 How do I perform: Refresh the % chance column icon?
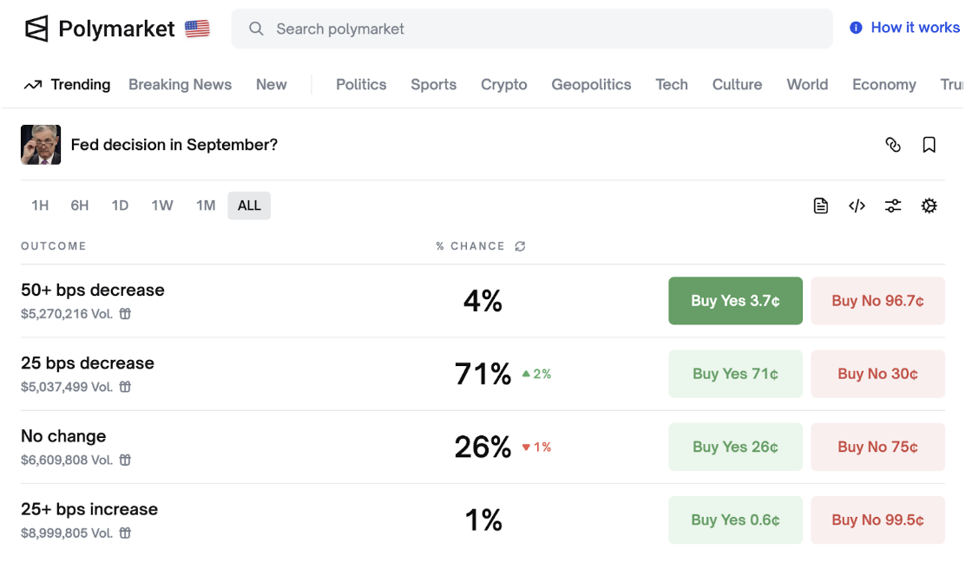coord(520,246)
